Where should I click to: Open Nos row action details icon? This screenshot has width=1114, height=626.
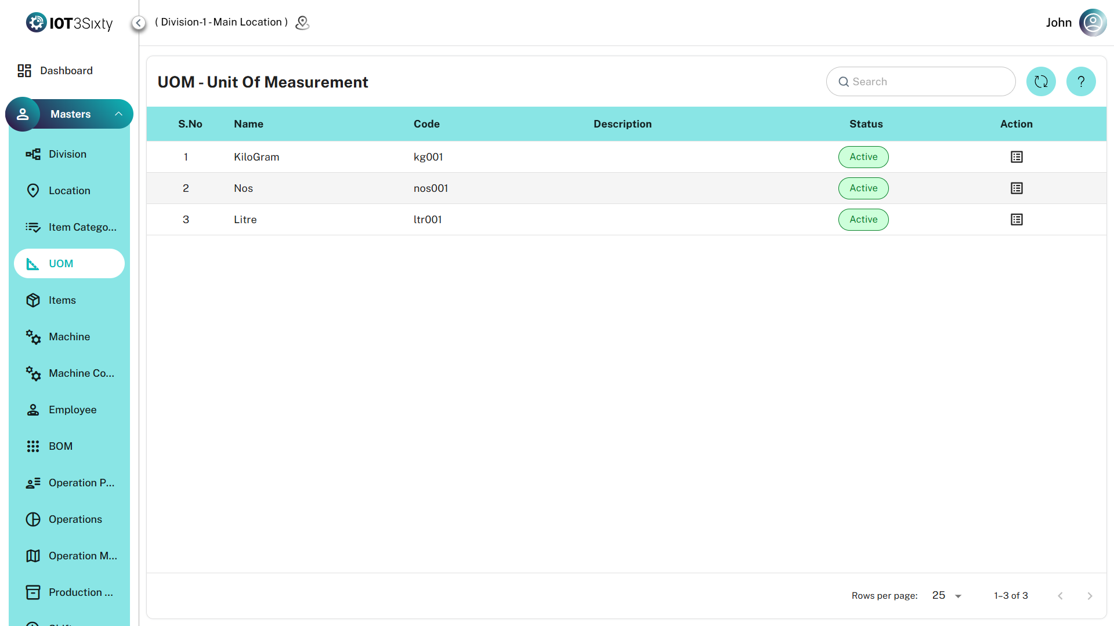1017,188
